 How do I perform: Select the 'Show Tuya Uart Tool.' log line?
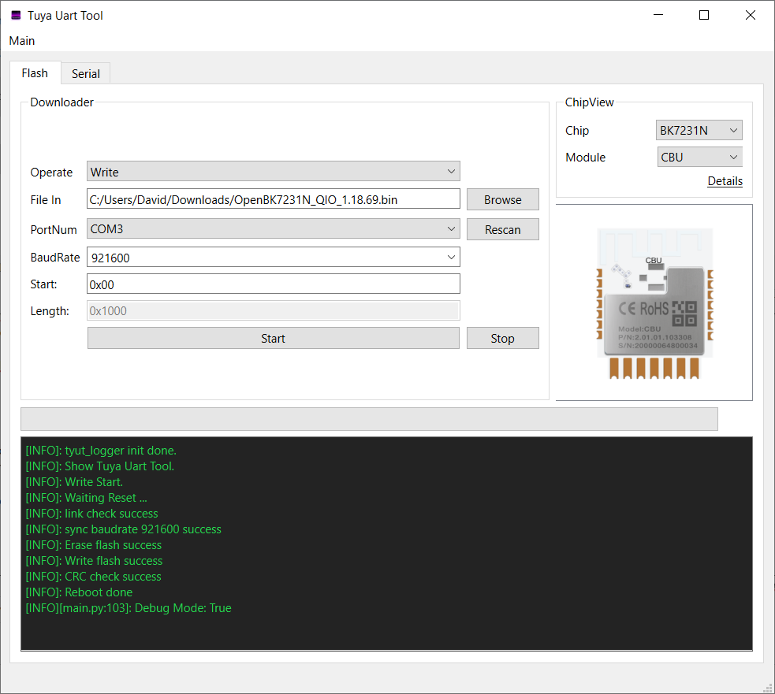(x=100, y=466)
